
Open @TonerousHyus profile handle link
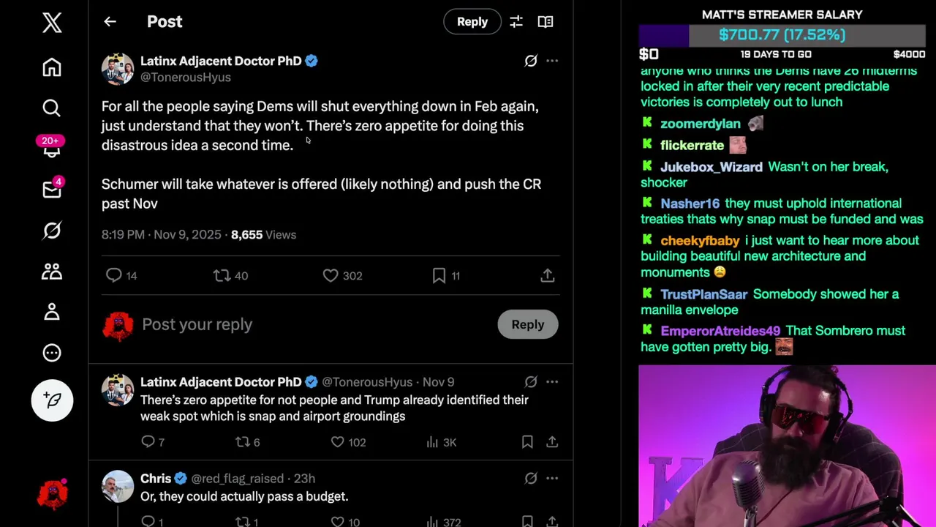[186, 78]
